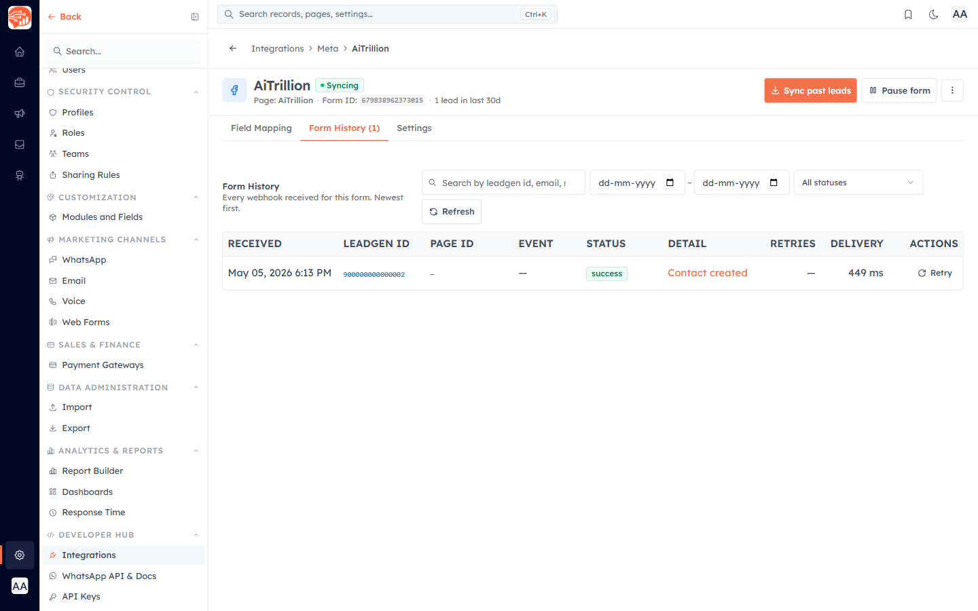Image resolution: width=978 pixels, height=611 pixels.
Task: Open the All statuses dropdown
Action: click(858, 183)
